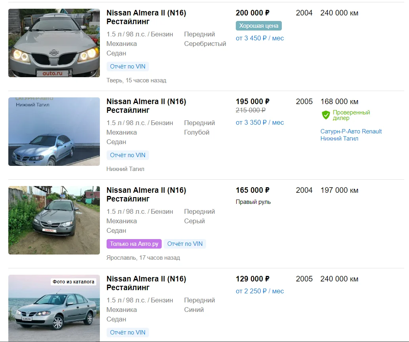The width and height of the screenshot is (409, 342).
Task: Click the mileage '197 000 км'
Action: coord(339,190)
